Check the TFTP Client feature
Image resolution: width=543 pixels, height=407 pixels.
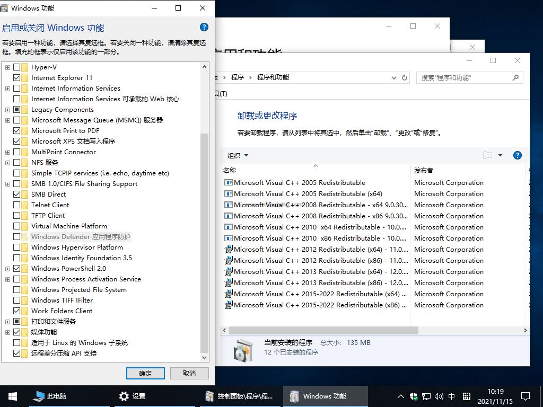[16, 215]
